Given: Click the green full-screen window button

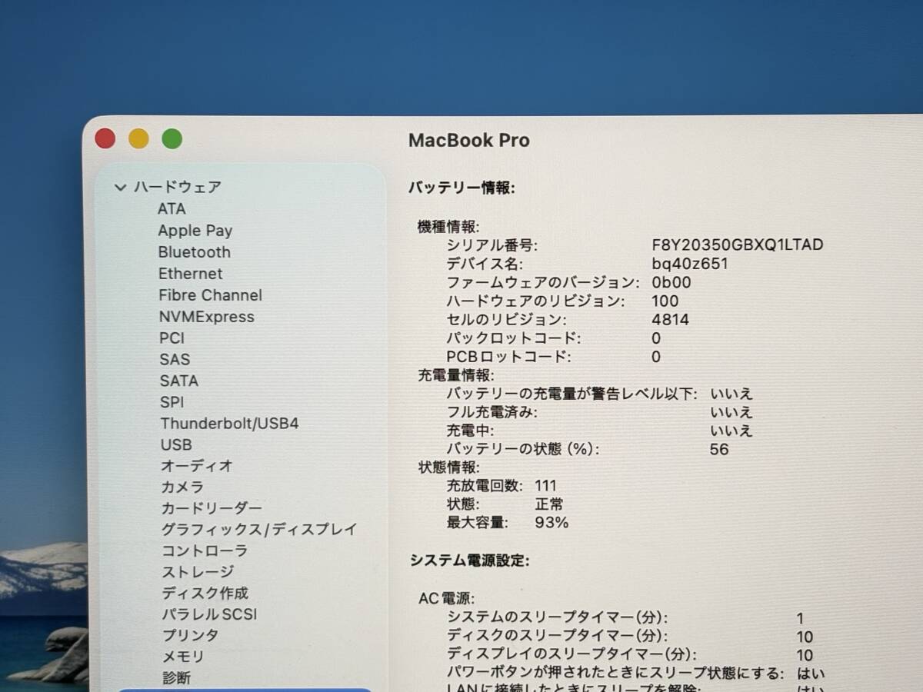Looking at the screenshot, I should click(172, 138).
